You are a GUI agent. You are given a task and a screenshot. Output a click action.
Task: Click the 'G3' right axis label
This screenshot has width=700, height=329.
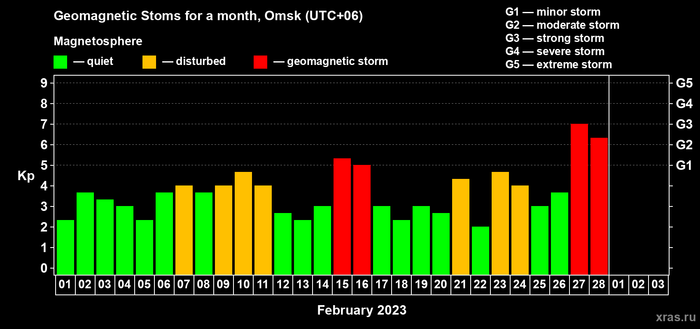coord(684,124)
